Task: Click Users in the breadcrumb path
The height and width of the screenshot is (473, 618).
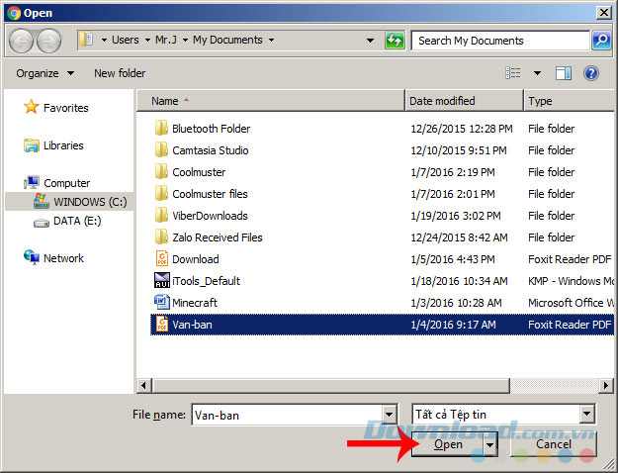Action: [x=126, y=40]
